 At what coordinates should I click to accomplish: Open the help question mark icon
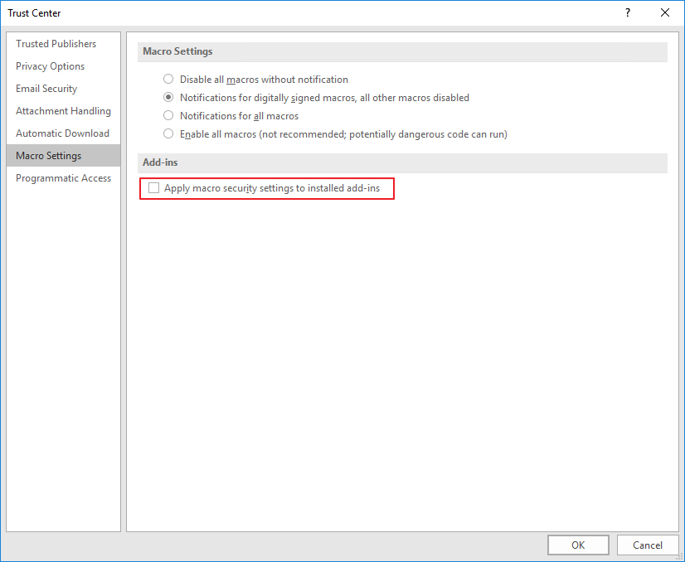click(x=628, y=12)
